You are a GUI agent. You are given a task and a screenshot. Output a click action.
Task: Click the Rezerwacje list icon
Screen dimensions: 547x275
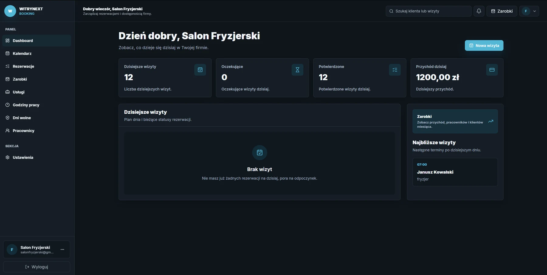(8, 66)
